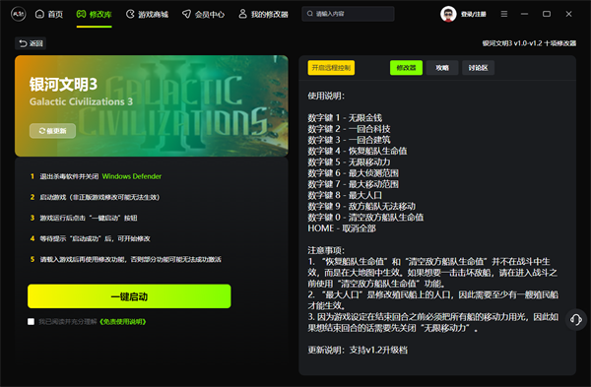Minimize the trainer window
Screen dimensions: 591x387
pos(524,14)
